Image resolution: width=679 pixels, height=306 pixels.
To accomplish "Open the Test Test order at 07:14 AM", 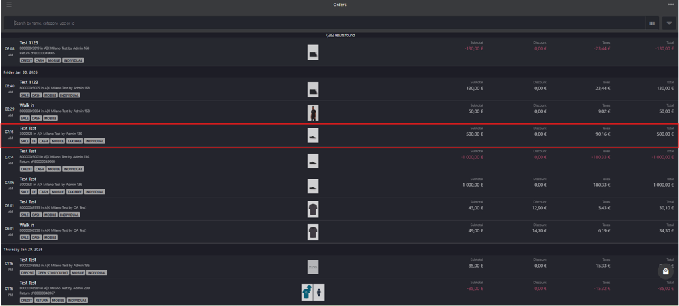I will [x=339, y=160].
